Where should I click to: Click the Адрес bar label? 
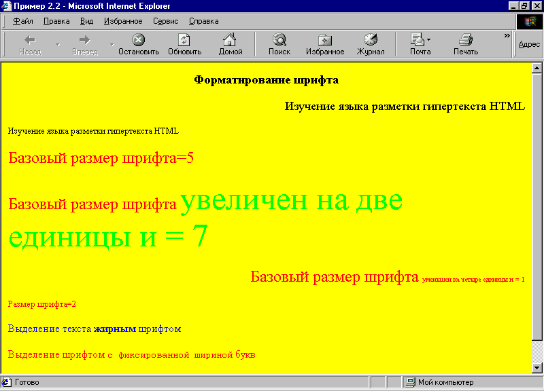coord(529,44)
